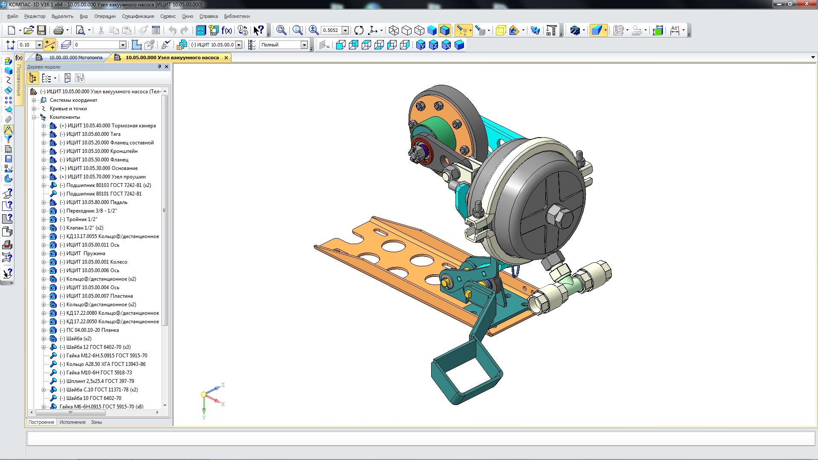This screenshot has height=460, width=818.
Task: Click the cursor step 0.10 input field
Action: click(x=26, y=45)
